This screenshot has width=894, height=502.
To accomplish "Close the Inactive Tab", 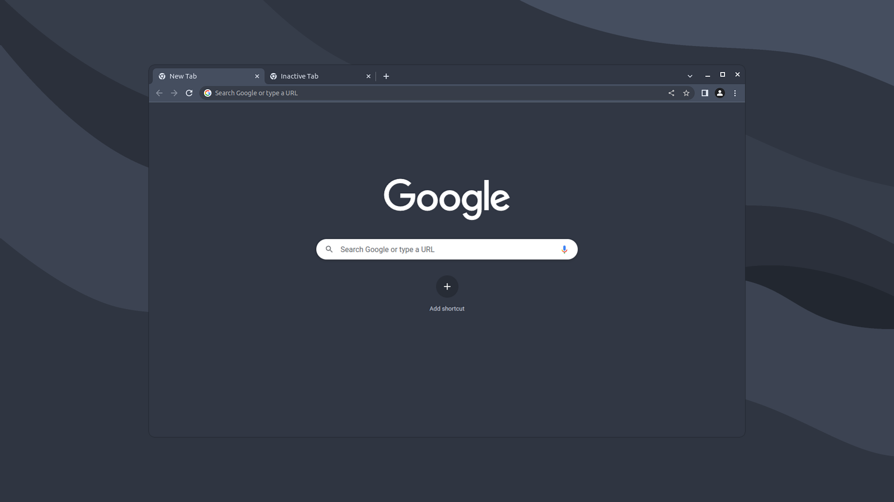I will pos(368,76).
